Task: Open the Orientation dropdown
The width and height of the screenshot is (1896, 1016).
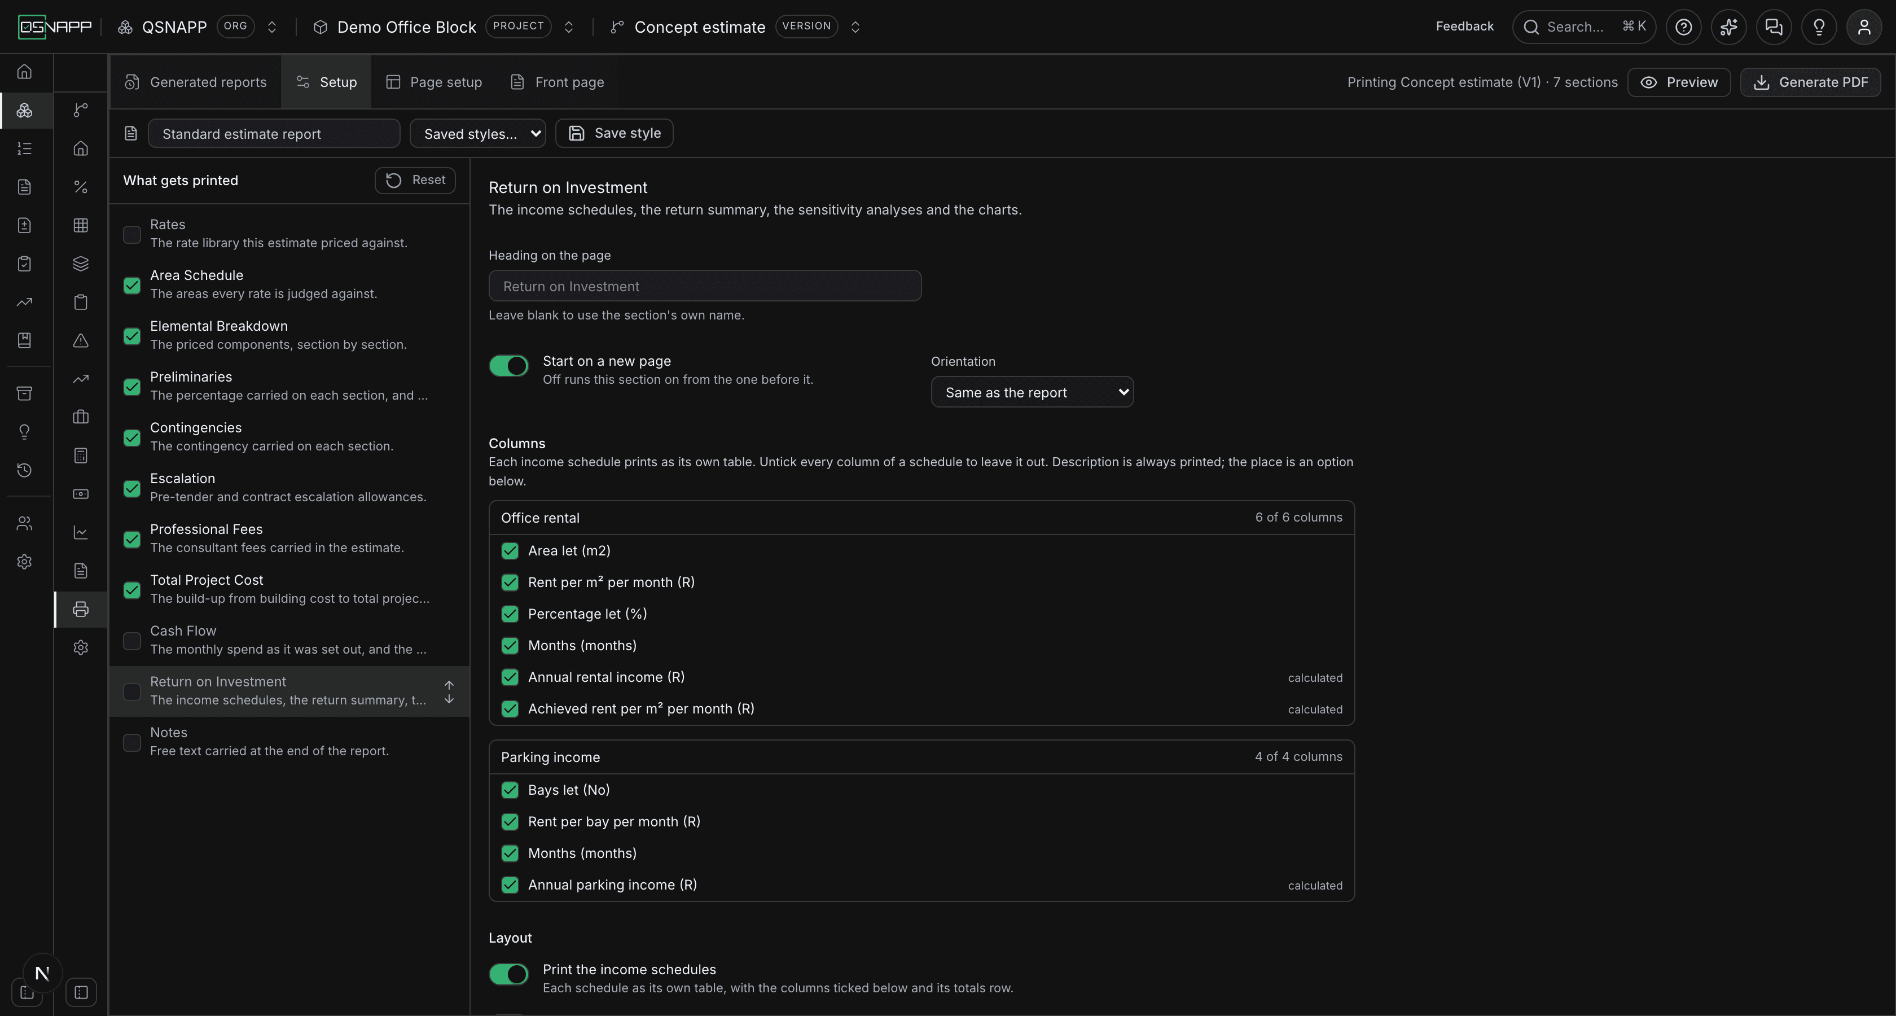Action: click(1032, 392)
